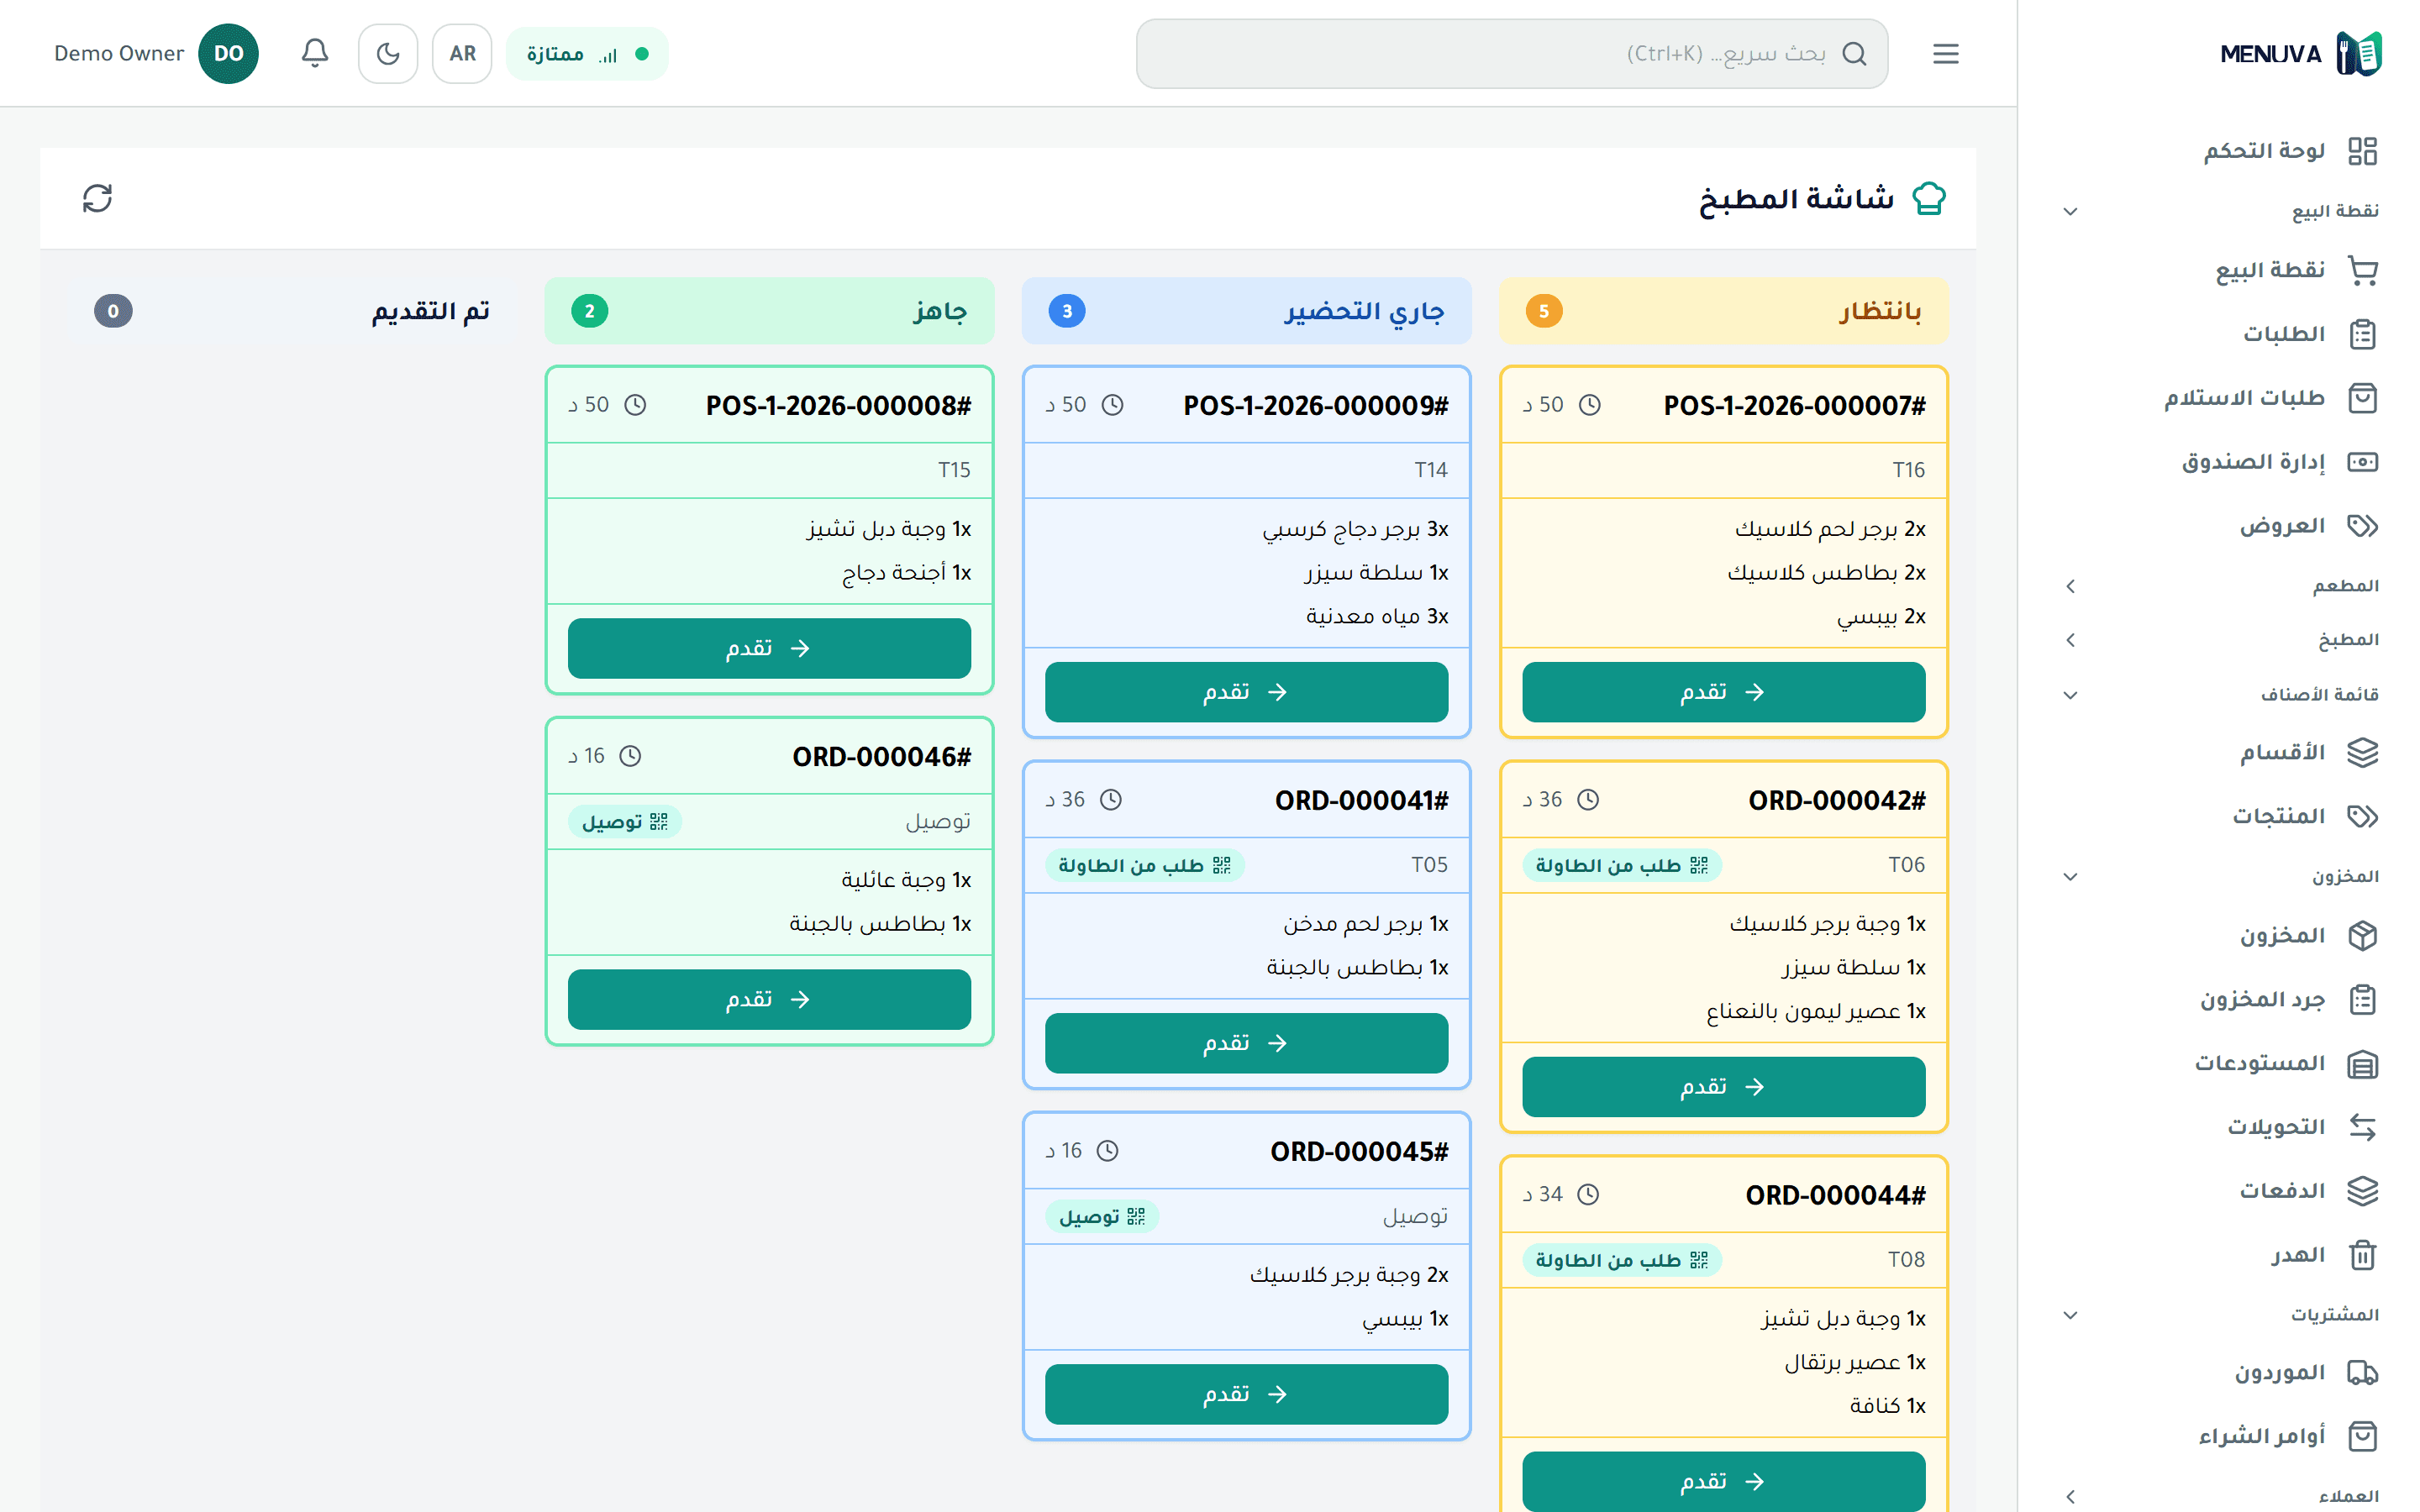
Task: Open the hamburger sidebar menu
Action: pyautogui.click(x=1945, y=53)
